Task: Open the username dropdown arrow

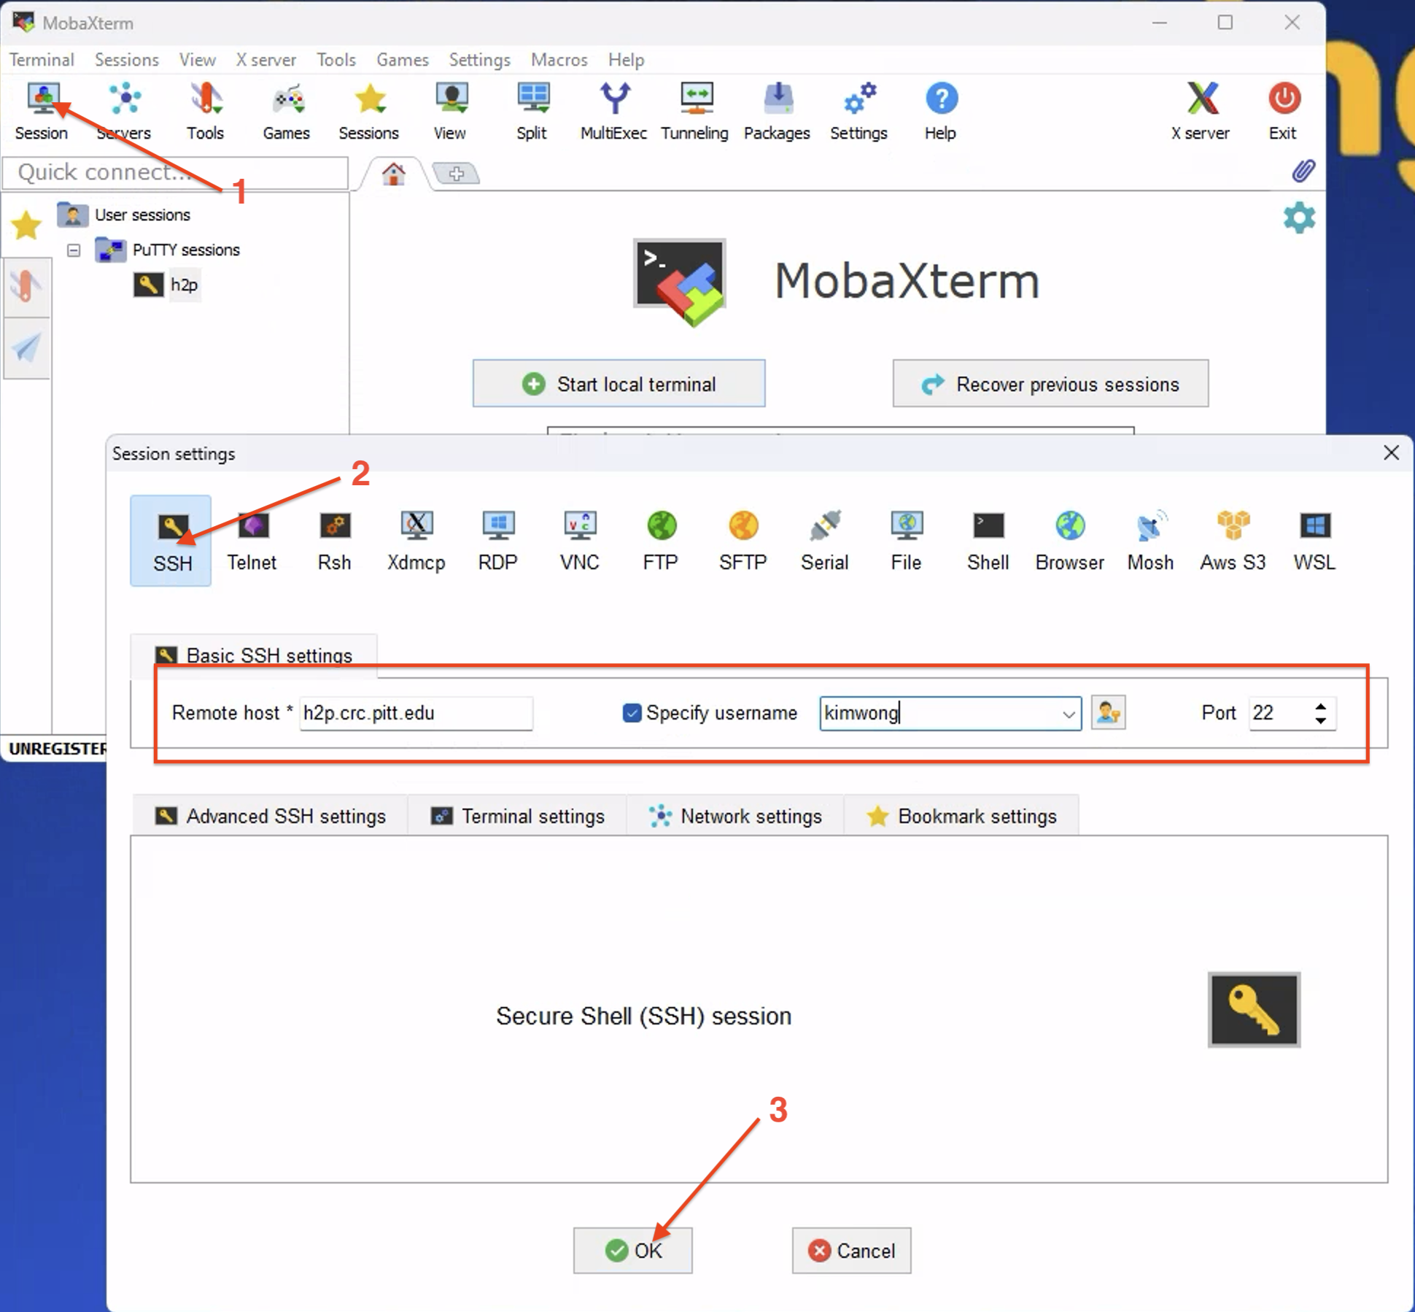Action: pos(1069,714)
